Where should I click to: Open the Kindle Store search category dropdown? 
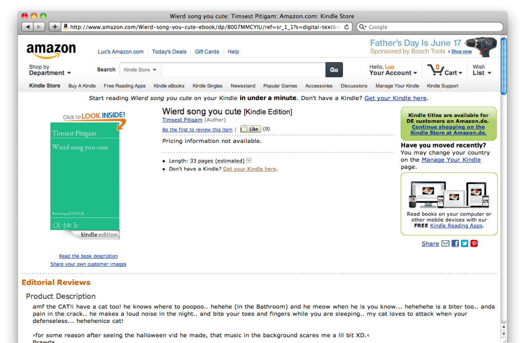140,70
